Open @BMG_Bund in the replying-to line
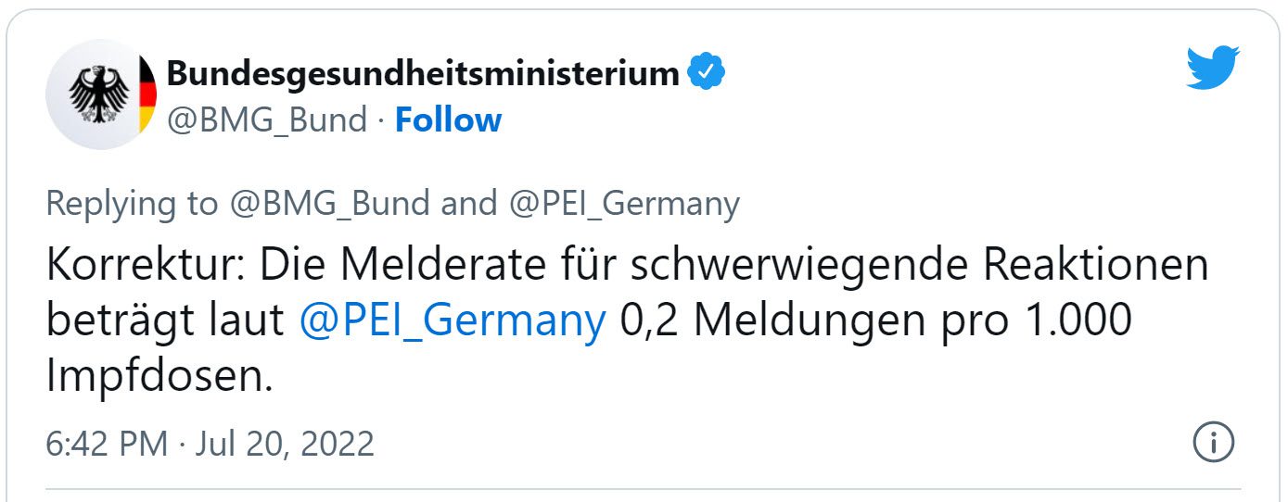This screenshot has width=1288, height=502. [x=328, y=204]
